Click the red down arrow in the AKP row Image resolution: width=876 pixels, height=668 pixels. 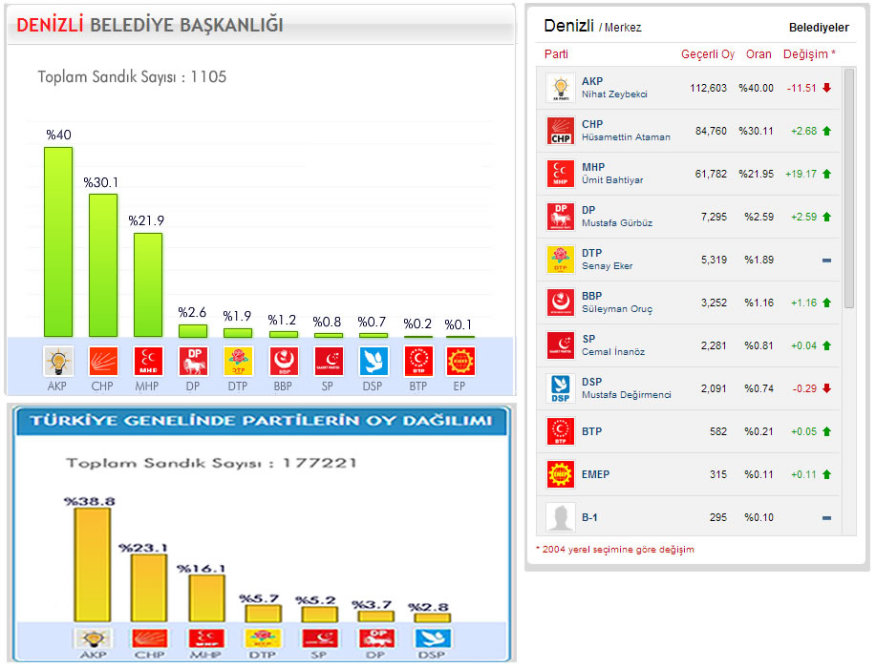click(x=827, y=88)
